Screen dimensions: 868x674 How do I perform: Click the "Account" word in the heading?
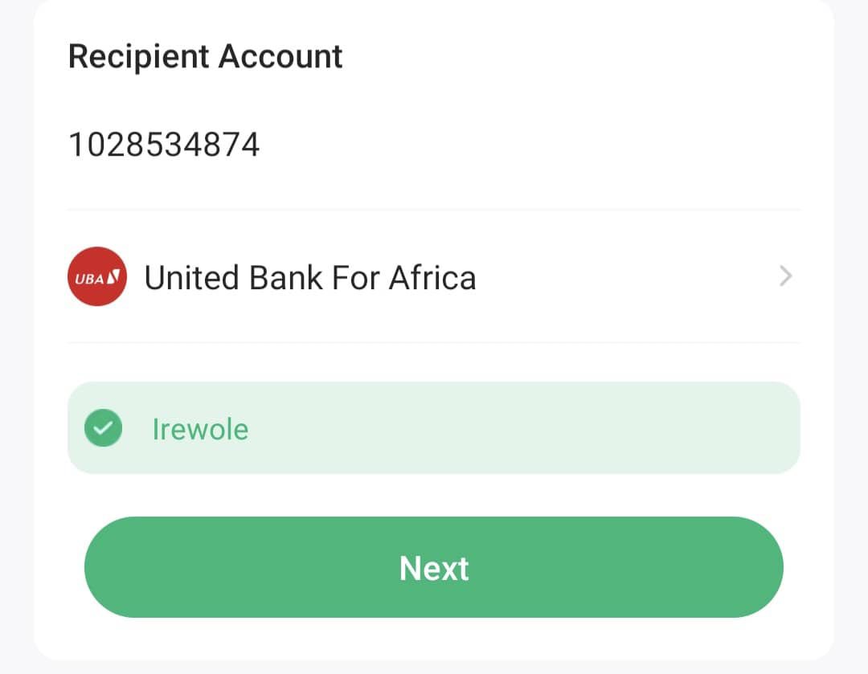(x=280, y=56)
